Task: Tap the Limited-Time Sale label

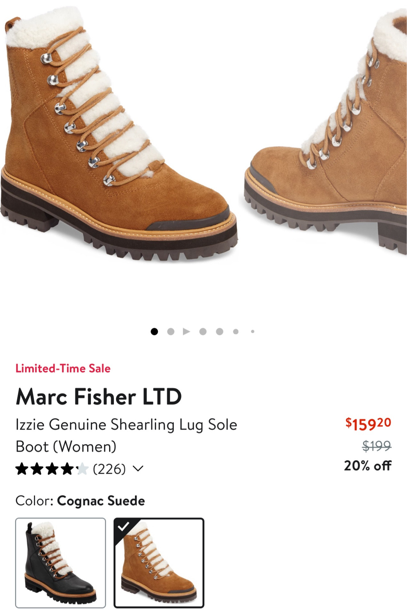Action: pos(63,368)
